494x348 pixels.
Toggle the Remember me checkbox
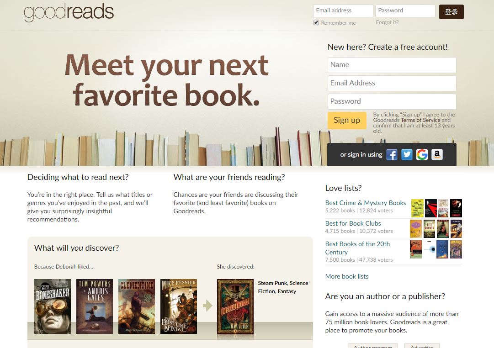pyautogui.click(x=316, y=23)
